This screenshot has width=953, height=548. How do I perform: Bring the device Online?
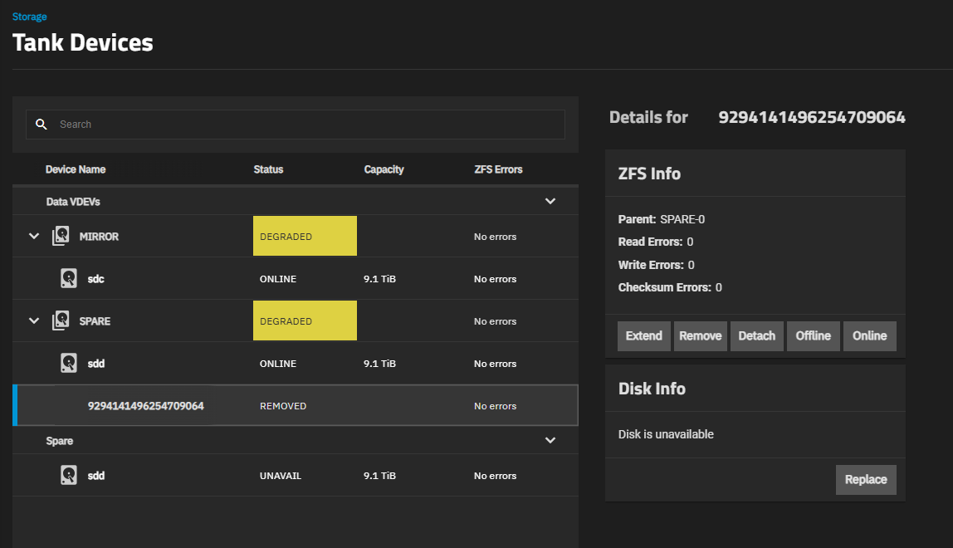point(869,336)
